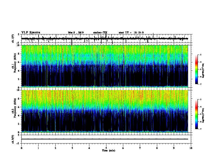Screen dimensions: 215x166
Task: Click the ch.1 colorbar log(PSD) unit label
Action: click(x=203, y=71)
